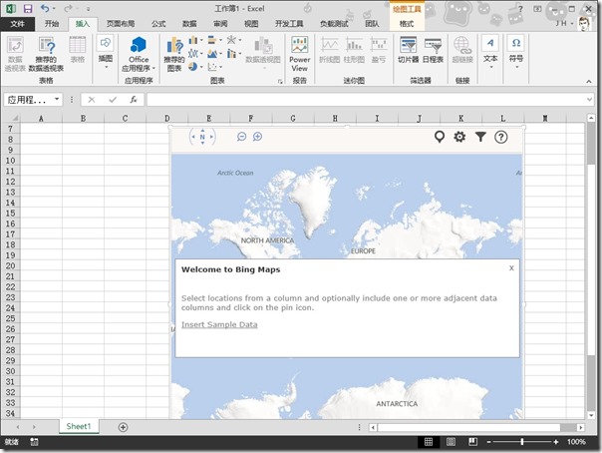The width and height of the screenshot is (602, 453).
Task: Insert 柱形图 column sparkline
Action: pos(354,50)
